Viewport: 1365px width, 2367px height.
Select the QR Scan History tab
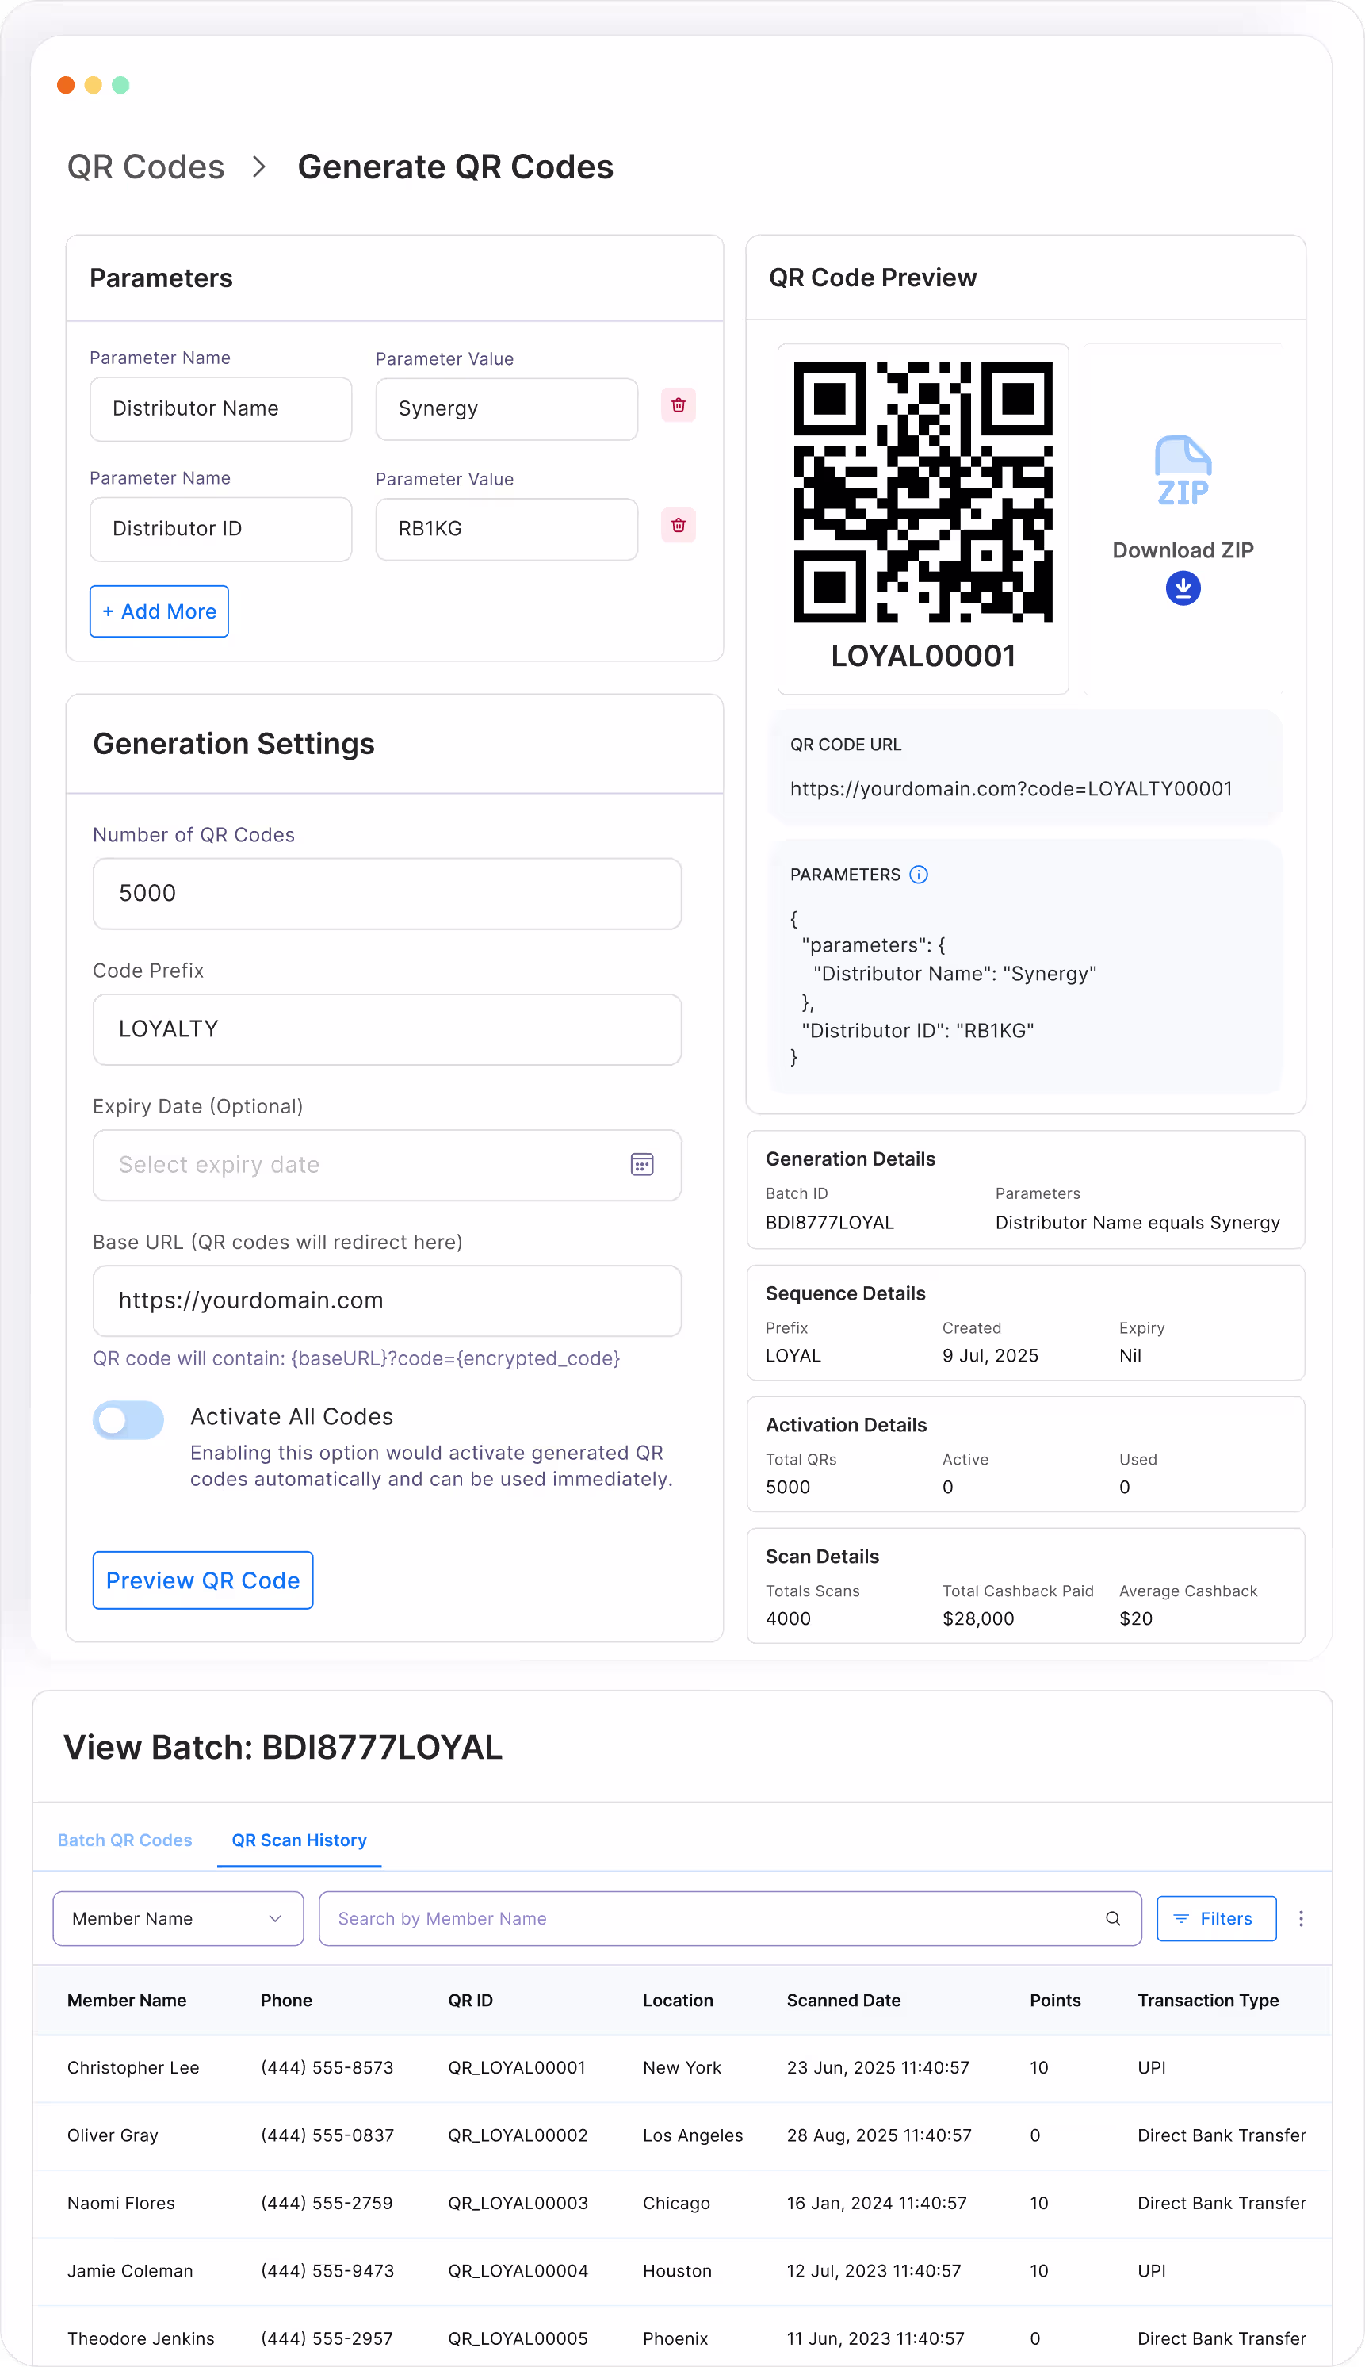[299, 1839]
